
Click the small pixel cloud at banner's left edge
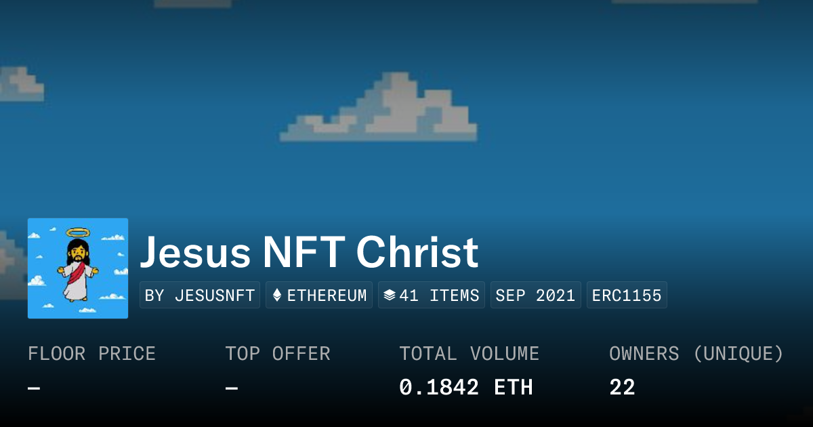(19, 85)
